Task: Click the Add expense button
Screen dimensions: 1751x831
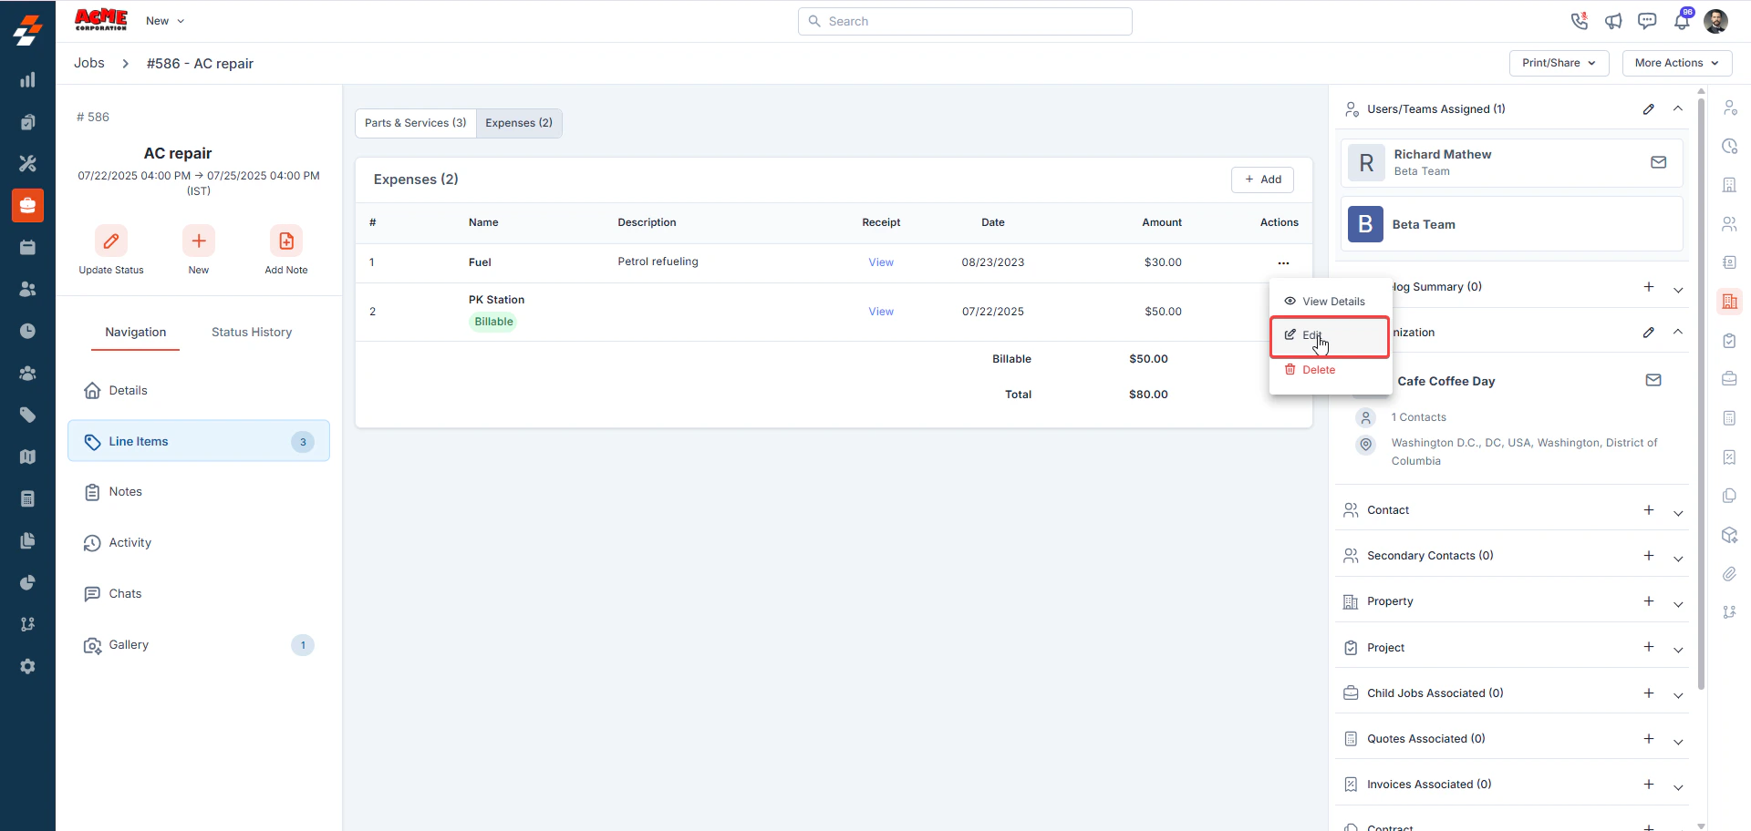Action: 1262,180
